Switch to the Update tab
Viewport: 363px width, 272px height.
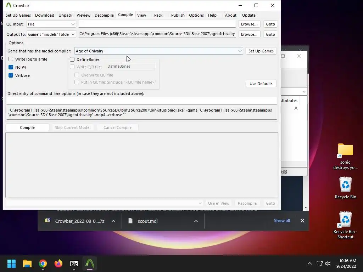click(248, 15)
